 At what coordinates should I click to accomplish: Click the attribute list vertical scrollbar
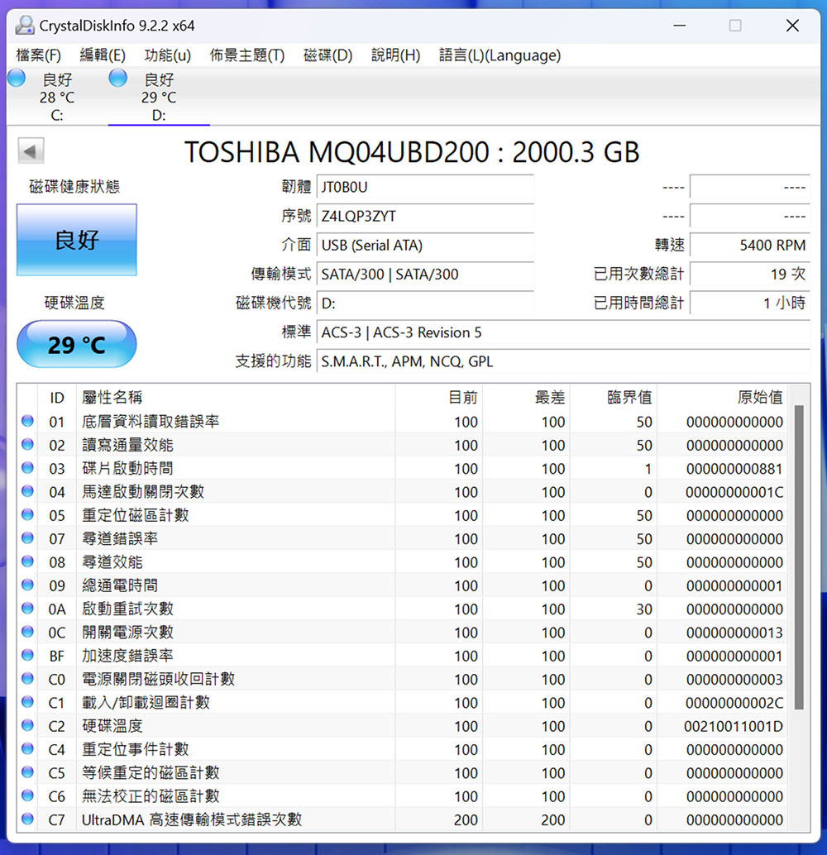(x=799, y=557)
